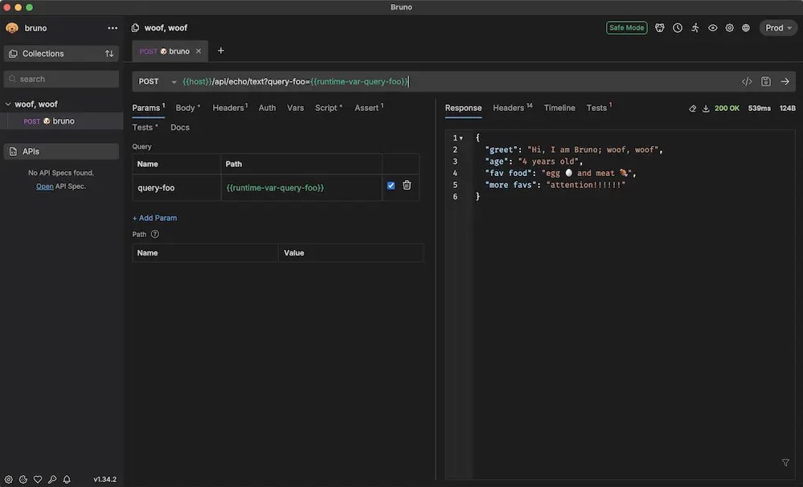This screenshot has width=803, height=487.
Task: Click the help icon beside Path
Action: [154, 234]
